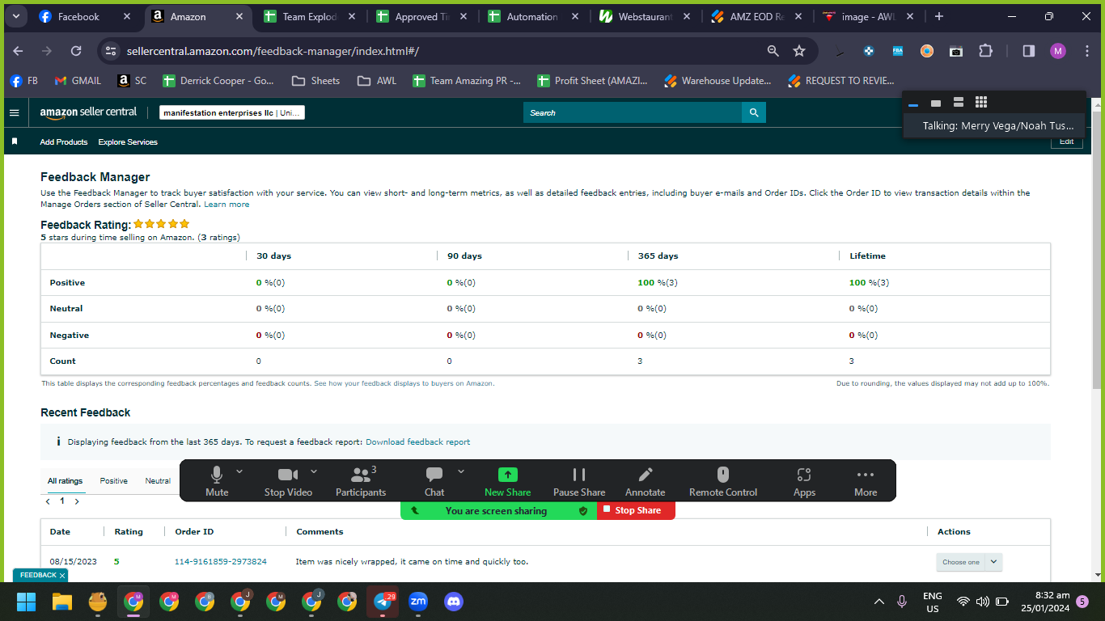Click the site information icon in address bar
The width and height of the screenshot is (1105, 621).
point(111,51)
